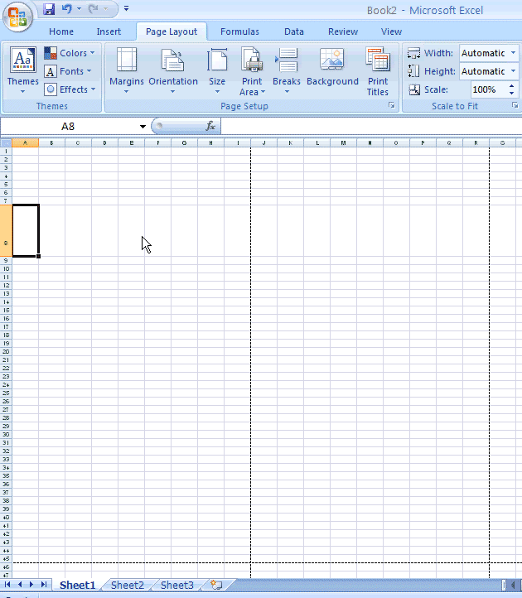Open the Height Automatic dropdown
The height and width of the screenshot is (598, 522).
click(x=513, y=71)
